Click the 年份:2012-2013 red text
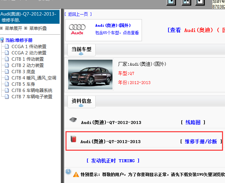The height and width of the screenshot is (183, 225). tap(134, 82)
